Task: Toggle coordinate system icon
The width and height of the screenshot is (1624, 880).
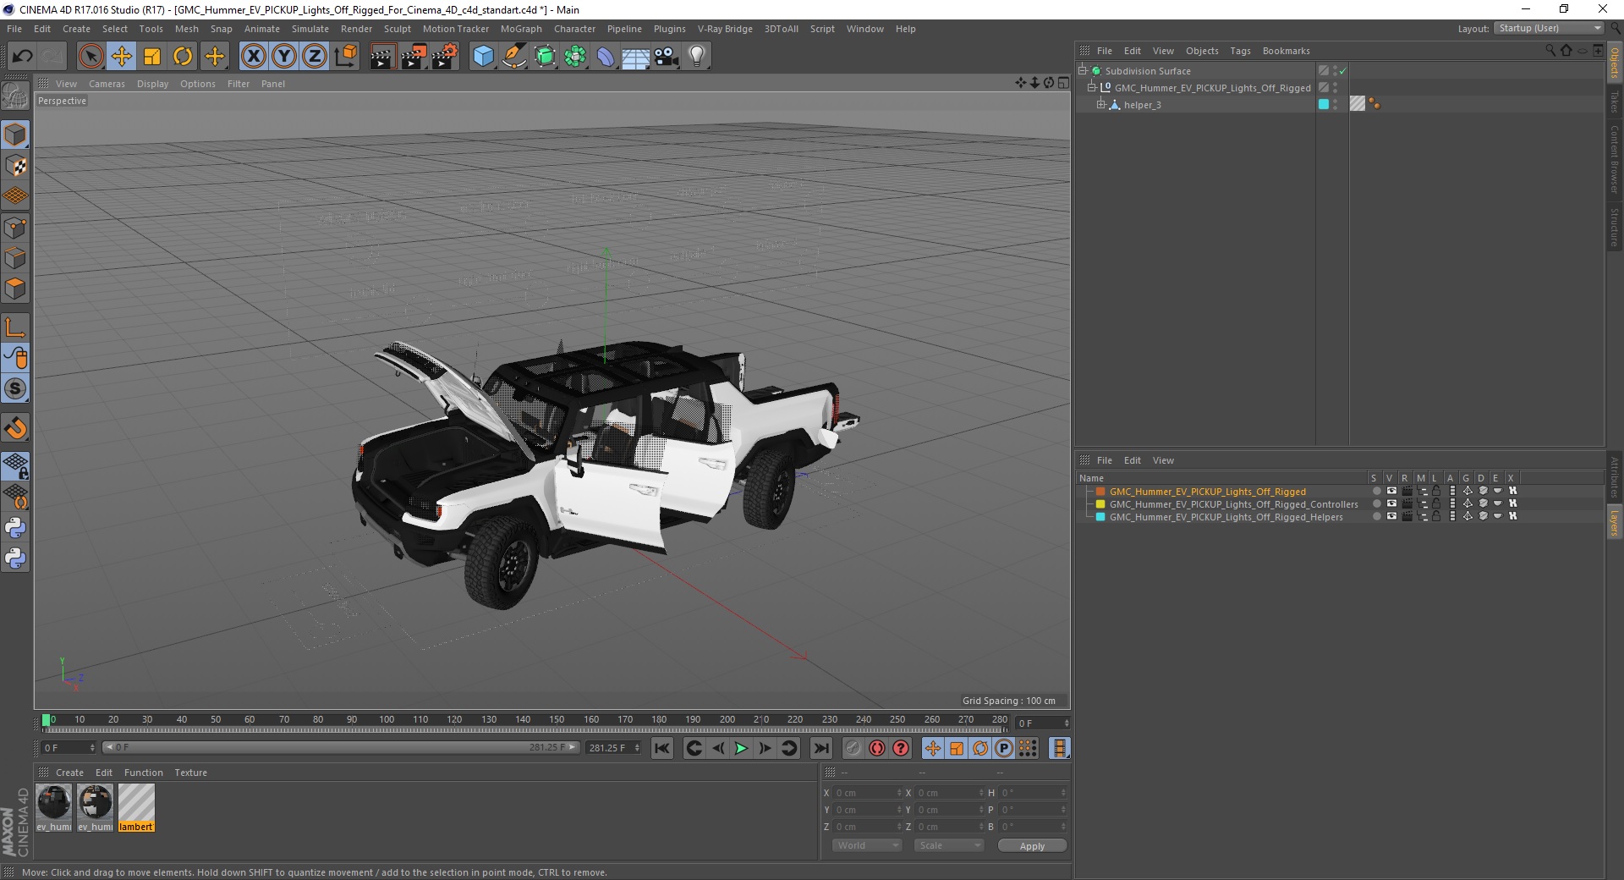Action: click(x=345, y=57)
